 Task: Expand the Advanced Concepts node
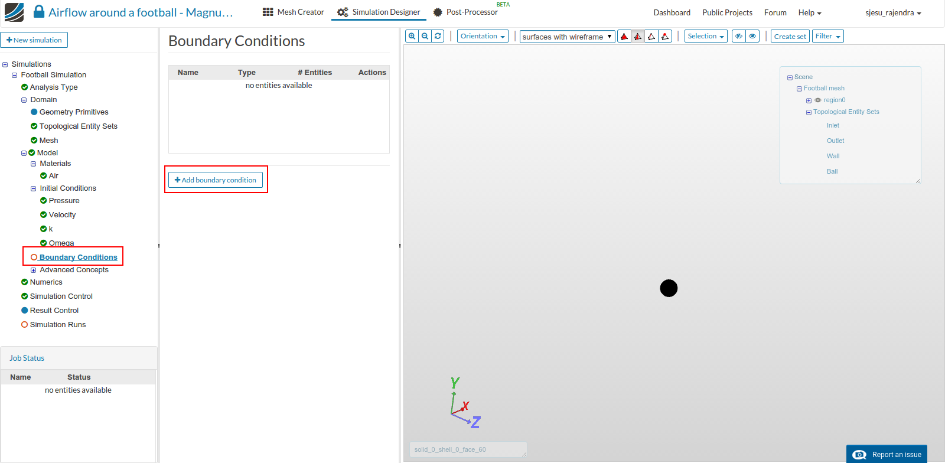pyautogui.click(x=34, y=270)
